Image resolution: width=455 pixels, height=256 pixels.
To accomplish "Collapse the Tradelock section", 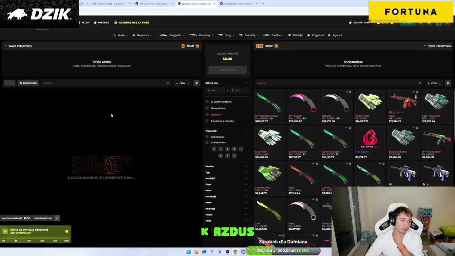I will click(x=246, y=131).
